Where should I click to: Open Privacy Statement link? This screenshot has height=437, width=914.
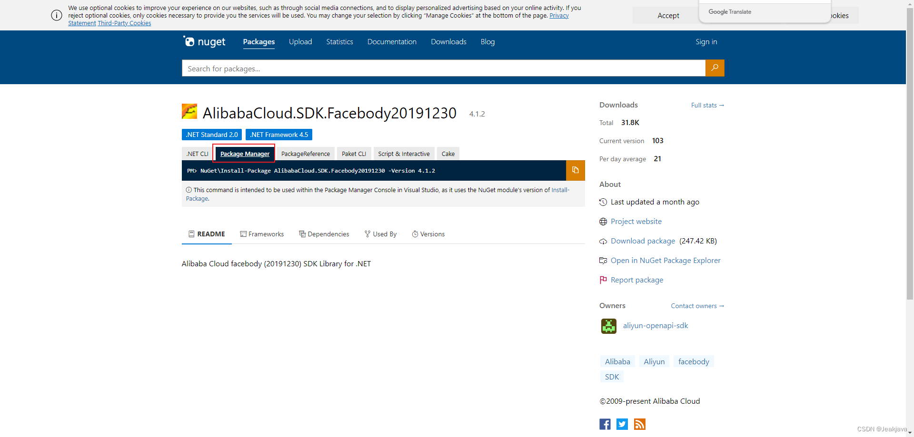[x=559, y=16]
